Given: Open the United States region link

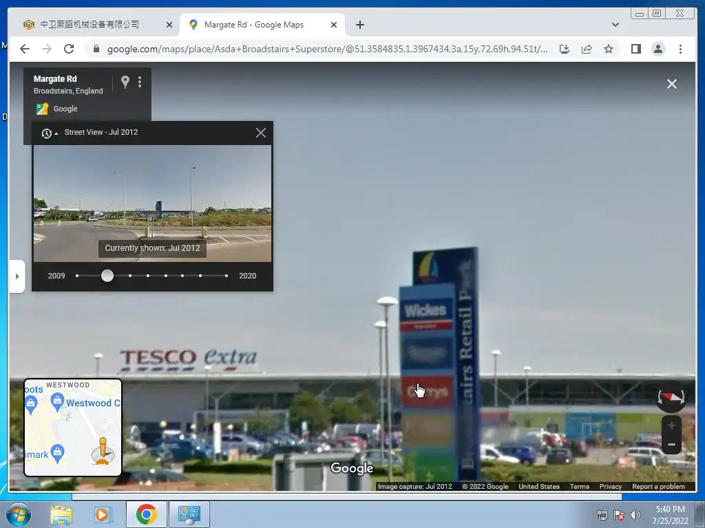Looking at the screenshot, I should coord(538,486).
